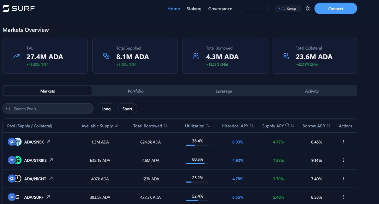Open actions menu for ADA/SURF row
This screenshot has width=379, height=204.
[x=343, y=197]
